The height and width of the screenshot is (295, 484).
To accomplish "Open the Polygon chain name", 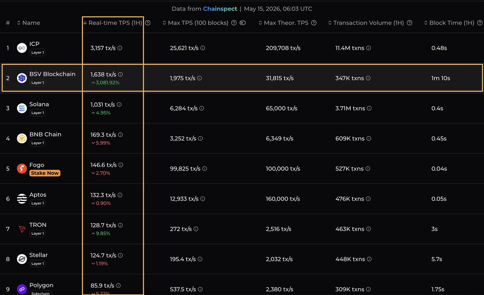I will (41, 285).
